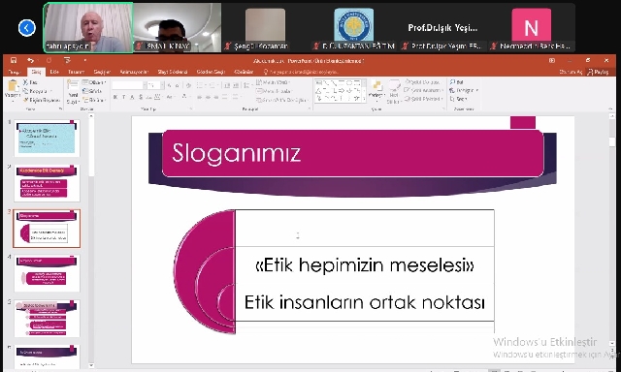Open the Ekle (Insert) ribbon tab
Image resolution: width=621 pixels, height=372 pixels.
(x=54, y=72)
